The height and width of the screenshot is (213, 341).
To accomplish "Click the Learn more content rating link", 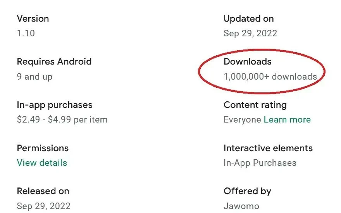I will [287, 119].
